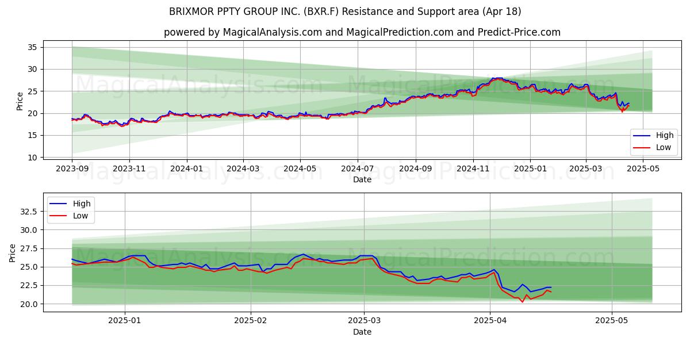This screenshot has height=345, width=690.
Task: Click top chart x-axis label '2024-03'
Action: pos(243,169)
